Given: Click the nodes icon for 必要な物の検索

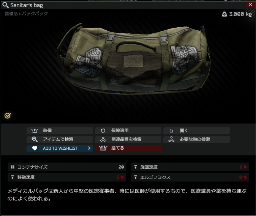Looking at the screenshot, I should tap(171, 139).
